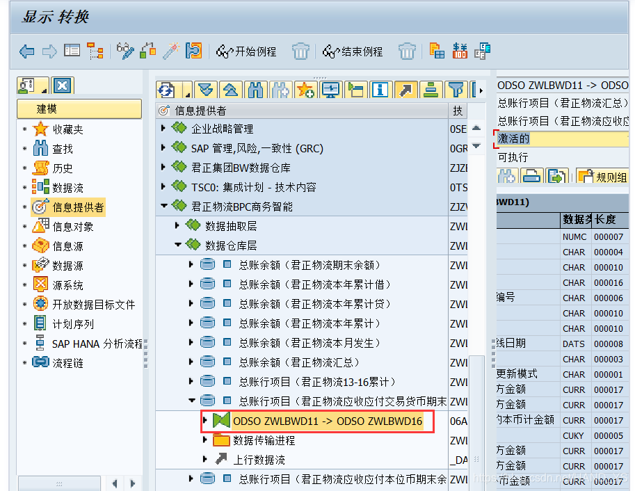Click expand all nodes icon in tree toolbar
Viewport: 635px width, 491px height.
[206, 90]
